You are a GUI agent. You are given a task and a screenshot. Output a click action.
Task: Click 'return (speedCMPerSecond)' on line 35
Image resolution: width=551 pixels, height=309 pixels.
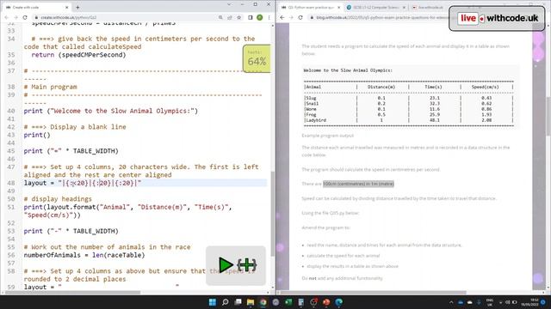[78, 55]
